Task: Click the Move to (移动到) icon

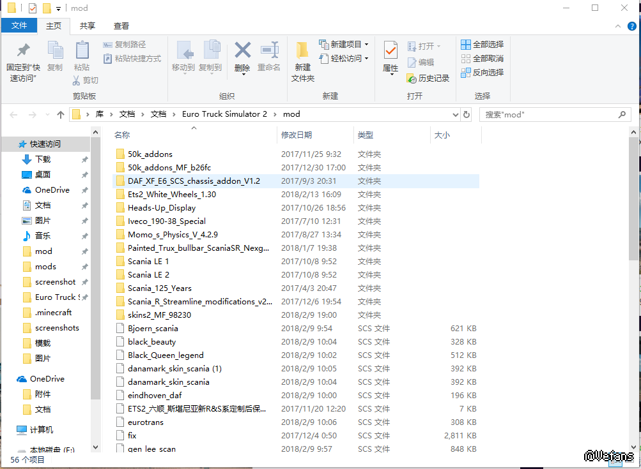Action: pyautogui.click(x=185, y=50)
